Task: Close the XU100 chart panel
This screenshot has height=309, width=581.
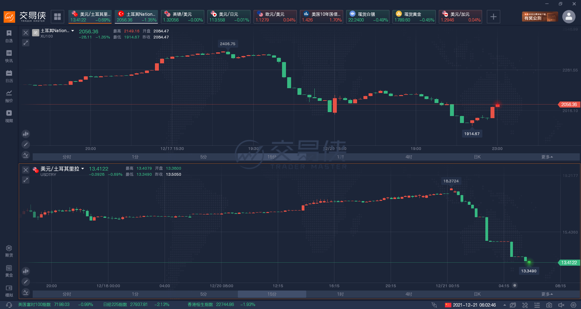Action: [x=26, y=33]
